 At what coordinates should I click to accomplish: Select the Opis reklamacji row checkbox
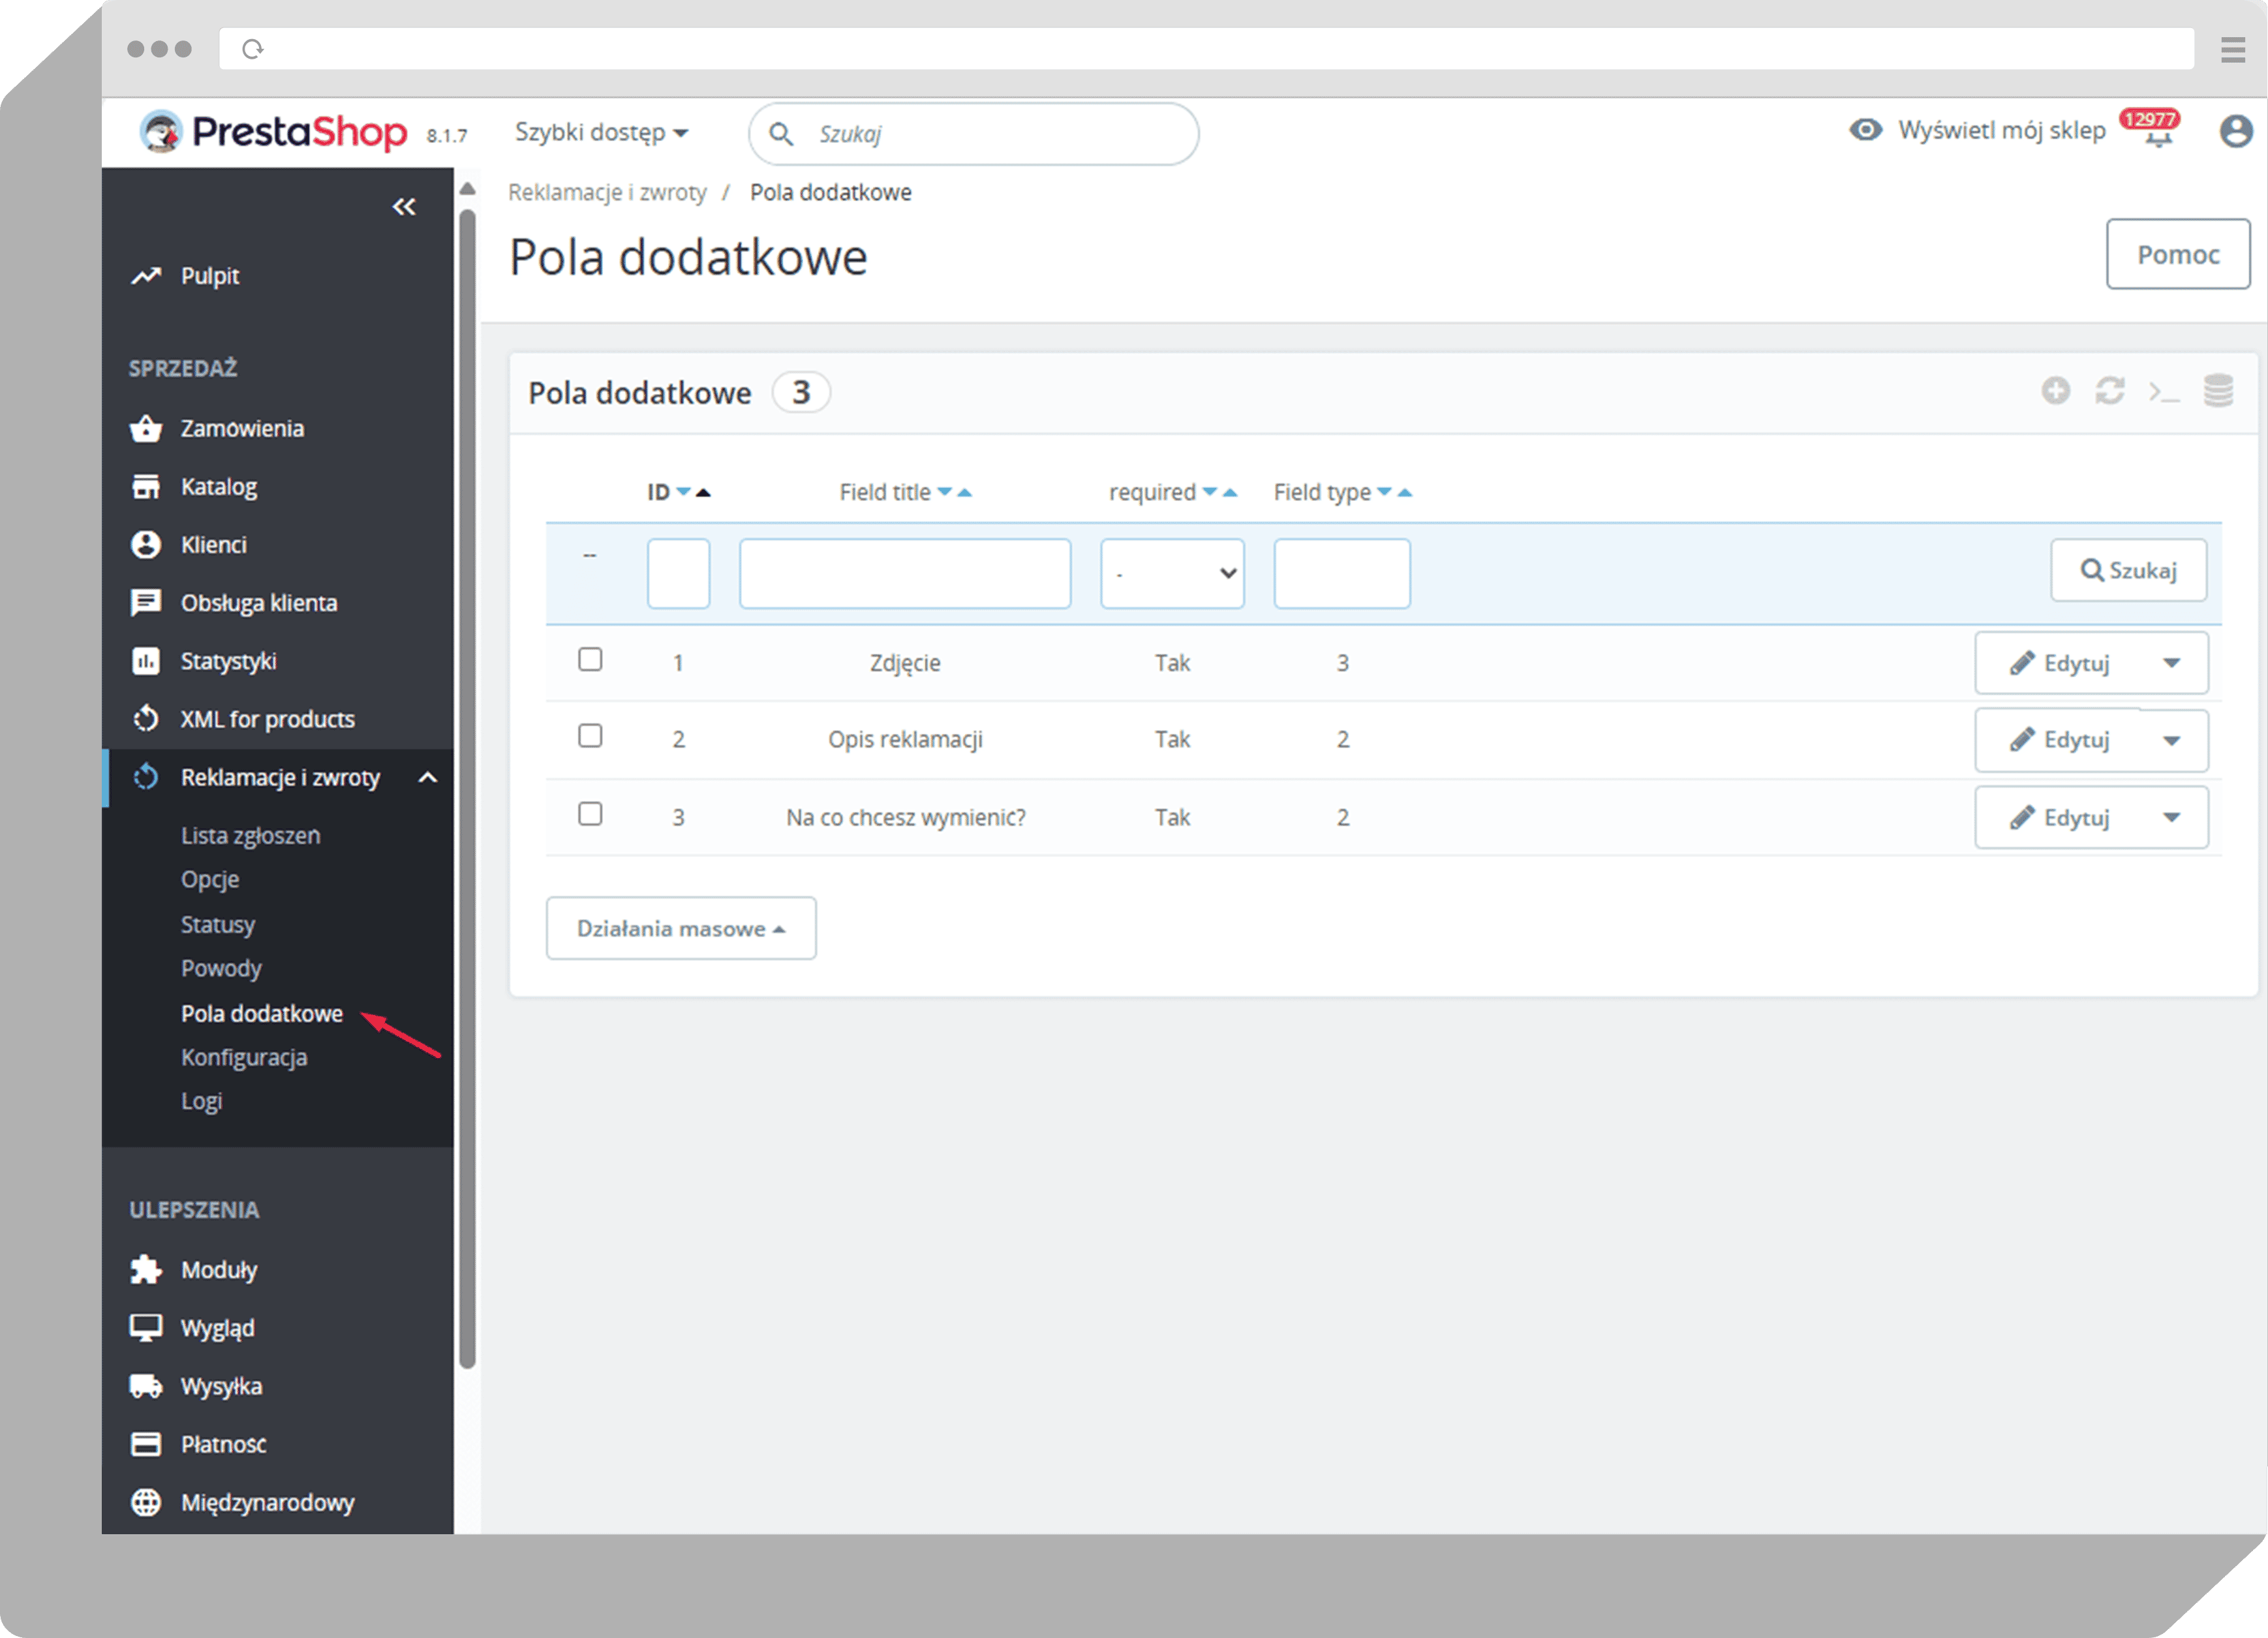tap(590, 736)
